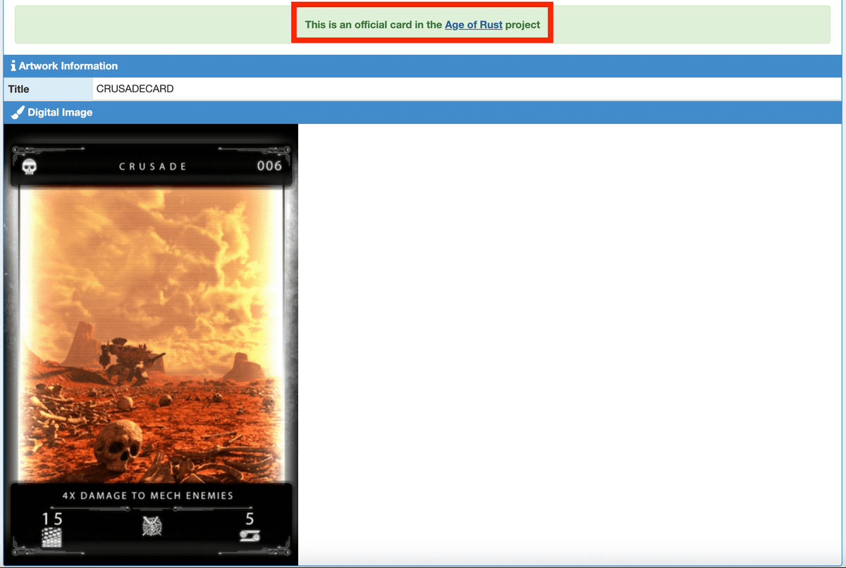Click the 4X DAMAGE TO MECH ENEMIES text
Screen dimensions: 846x568
147,495
